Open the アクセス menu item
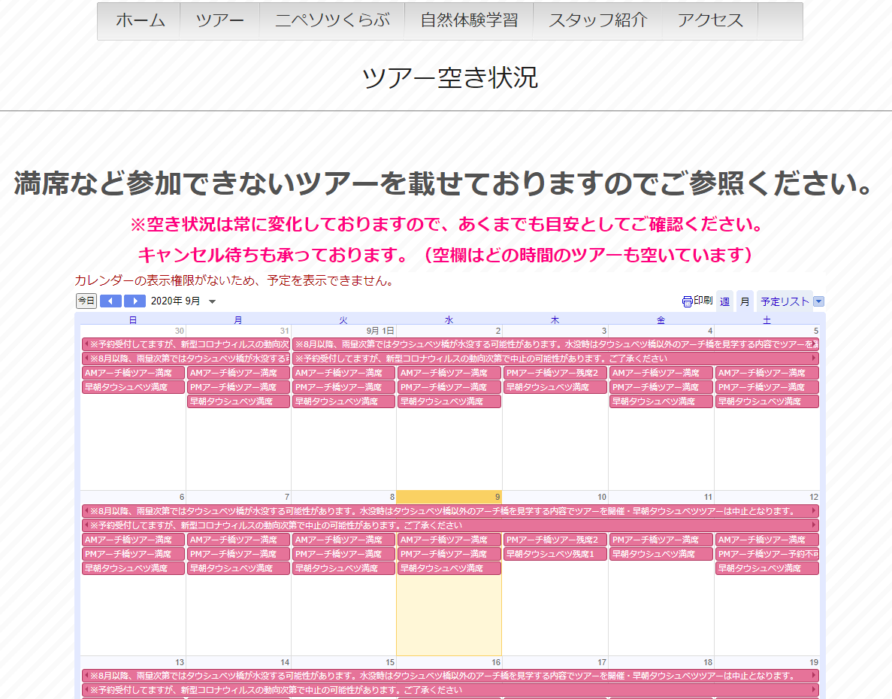892x699 pixels. (710, 21)
